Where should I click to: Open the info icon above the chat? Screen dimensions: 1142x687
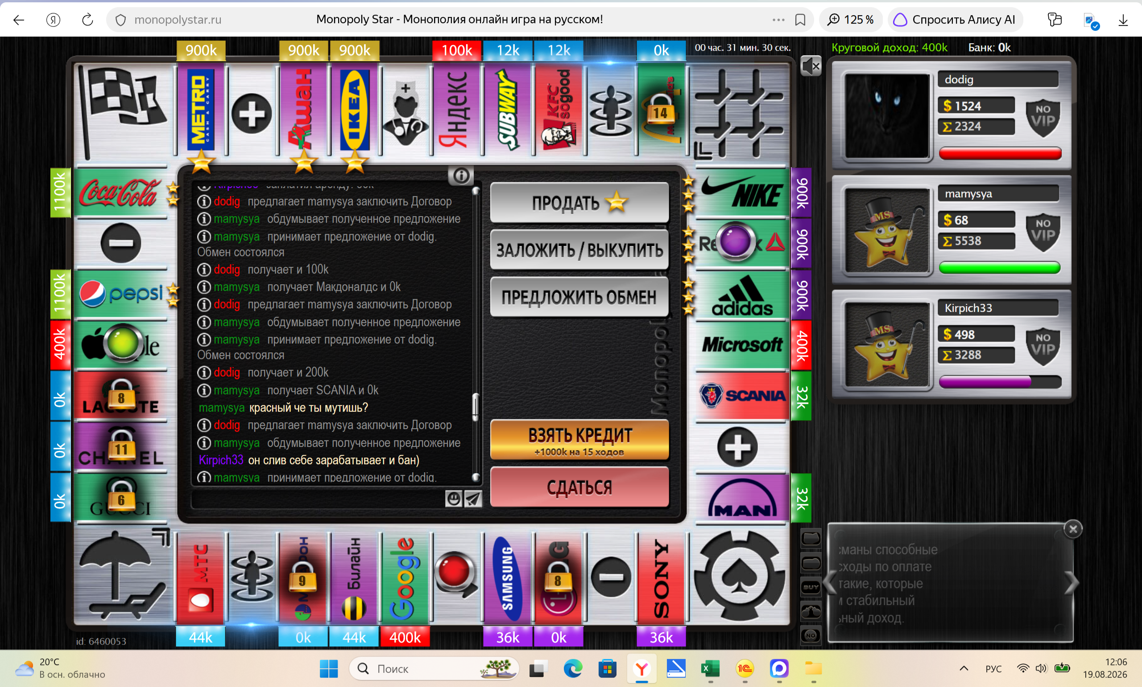[x=461, y=176]
